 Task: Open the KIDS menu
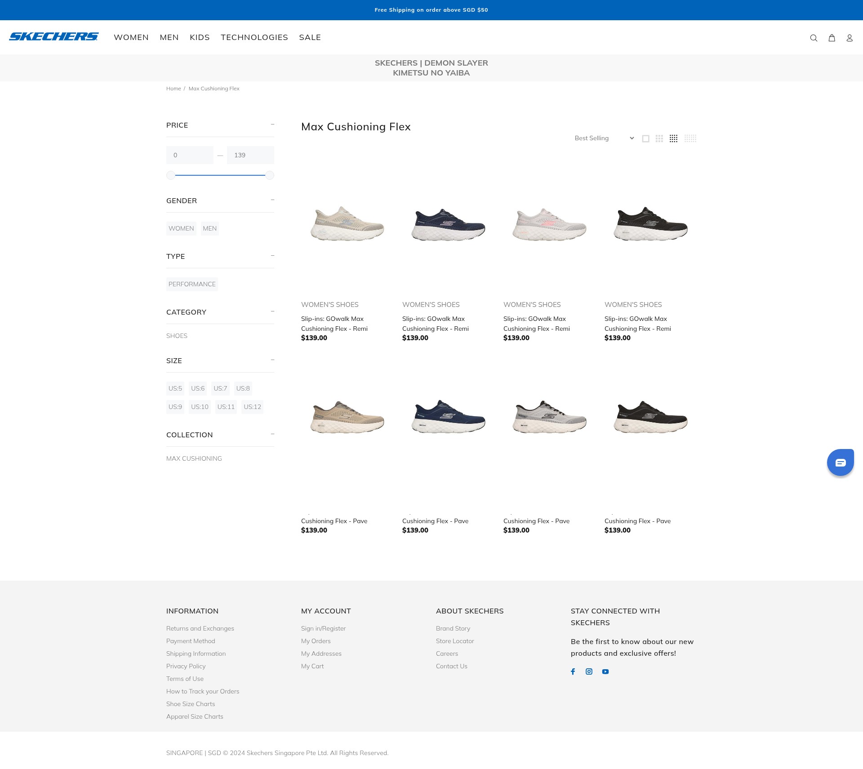(x=200, y=37)
